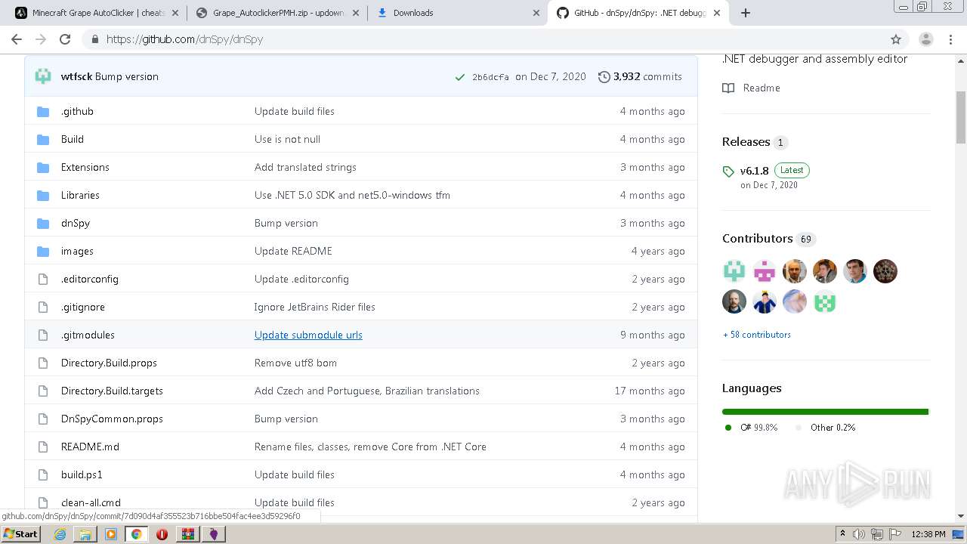Click the .editorconfig file icon
Image resolution: width=967 pixels, height=544 pixels.
43,280
